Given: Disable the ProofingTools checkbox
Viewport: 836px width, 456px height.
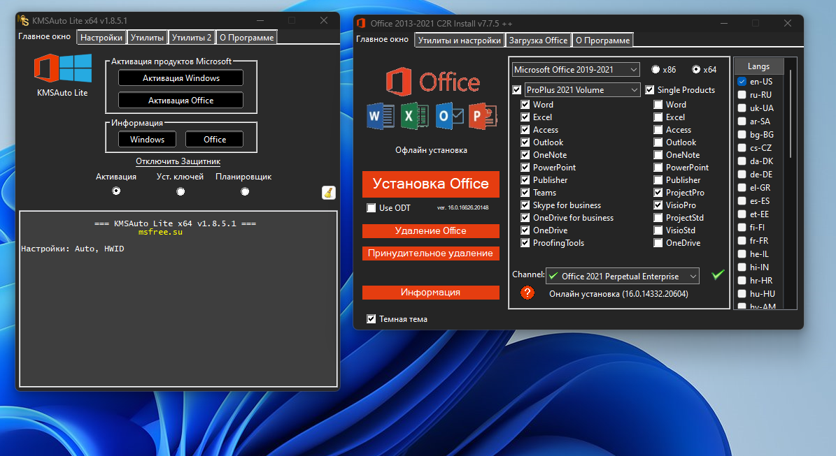Looking at the screenshot, I should (x=525, y=242).
